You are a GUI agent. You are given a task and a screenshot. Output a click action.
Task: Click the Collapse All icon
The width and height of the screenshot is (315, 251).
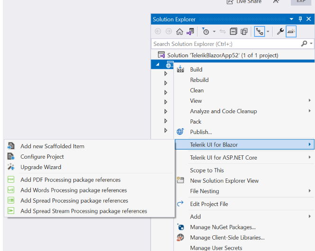234,32
